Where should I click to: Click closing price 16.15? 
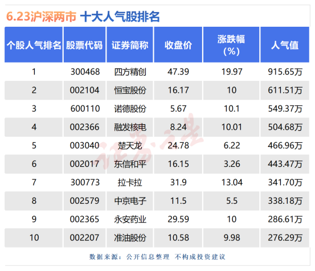(178, 164)
